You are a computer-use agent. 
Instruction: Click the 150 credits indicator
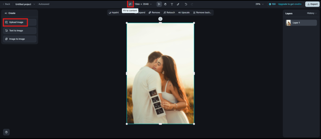(272, 4)
